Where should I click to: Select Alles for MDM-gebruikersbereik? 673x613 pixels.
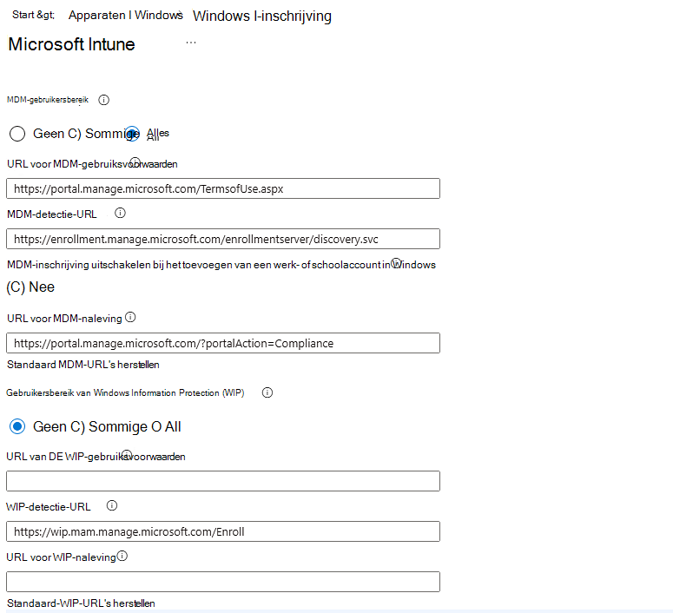pos(132,134)
